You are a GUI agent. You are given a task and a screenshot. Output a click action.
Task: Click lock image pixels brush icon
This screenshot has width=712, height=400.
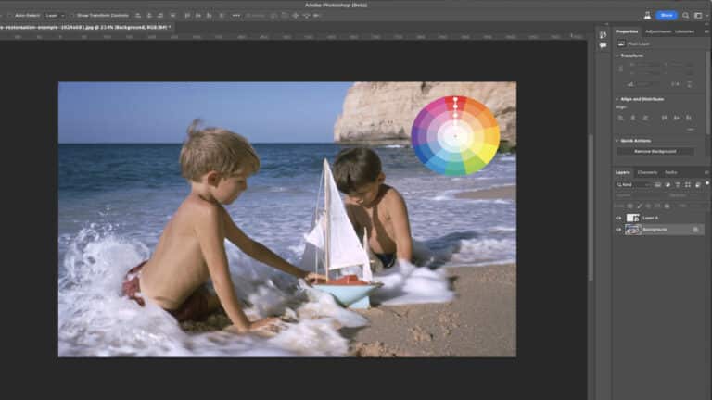pyautogui.click(x=640, y=206)
